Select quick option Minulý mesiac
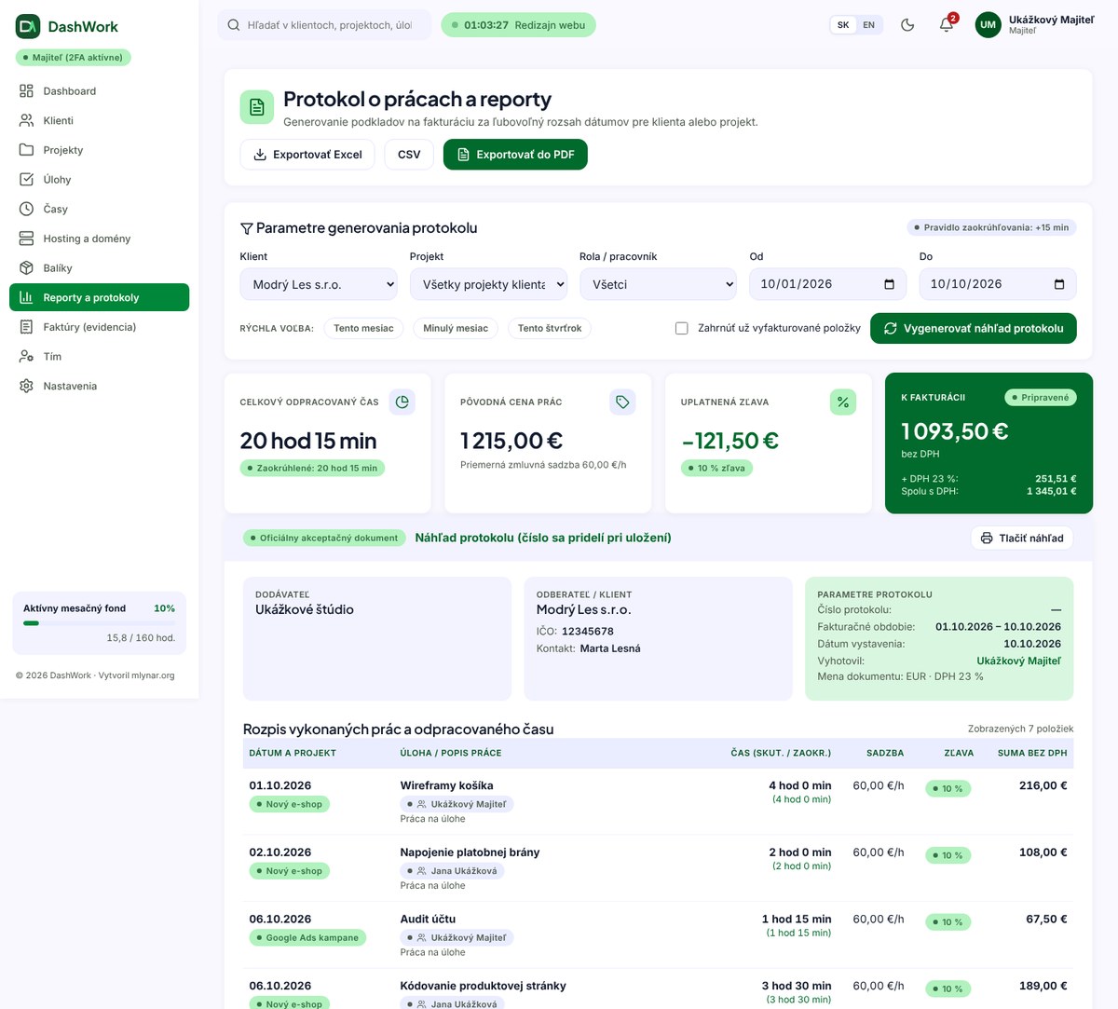The width and height of the screenshot is (1118, 1009). (x=456, y=328)
